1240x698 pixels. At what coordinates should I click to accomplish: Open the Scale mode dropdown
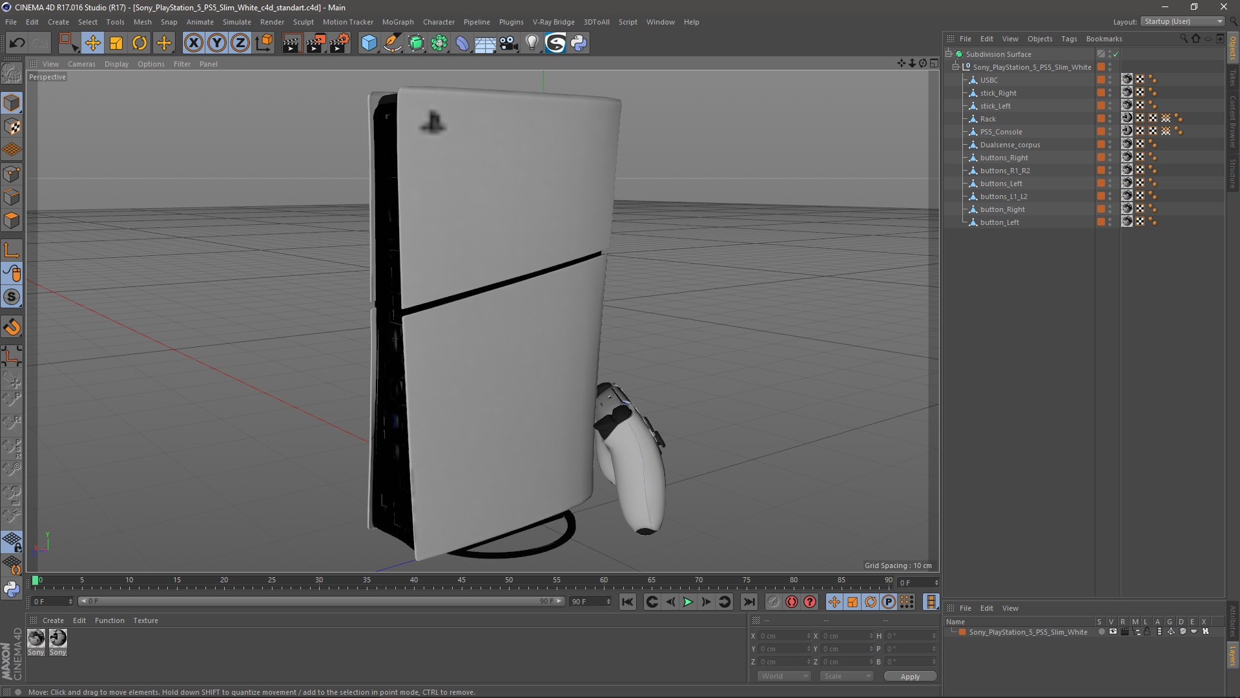tap(846, 676)
